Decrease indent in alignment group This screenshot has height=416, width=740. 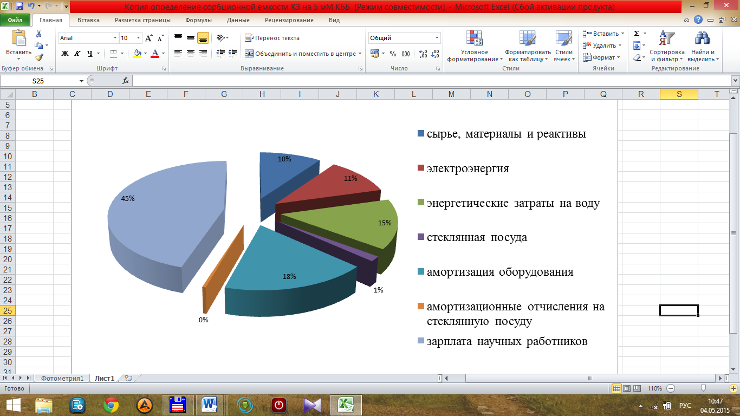[x=220, y=54]
